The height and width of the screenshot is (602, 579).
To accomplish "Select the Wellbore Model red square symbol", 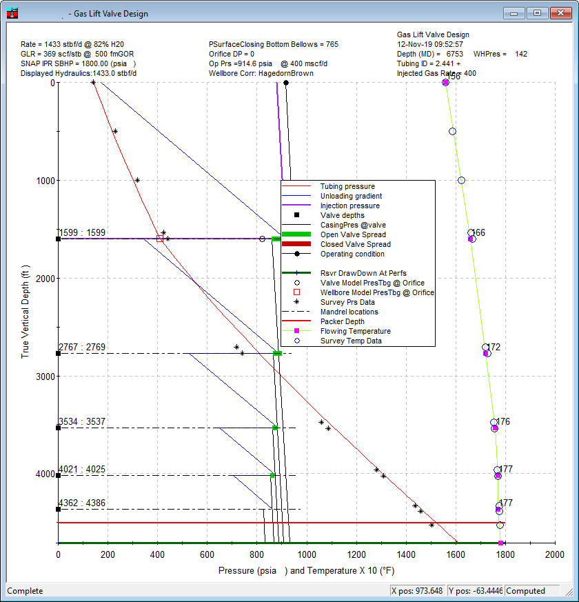I will pyautogui.click(x=296, y=292).
